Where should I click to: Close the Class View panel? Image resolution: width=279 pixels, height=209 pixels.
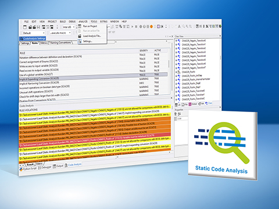coord(220,36)
